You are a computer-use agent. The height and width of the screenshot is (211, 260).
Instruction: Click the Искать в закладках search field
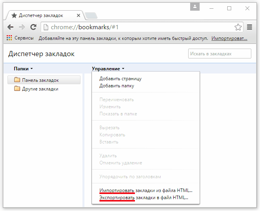(219, 54)
